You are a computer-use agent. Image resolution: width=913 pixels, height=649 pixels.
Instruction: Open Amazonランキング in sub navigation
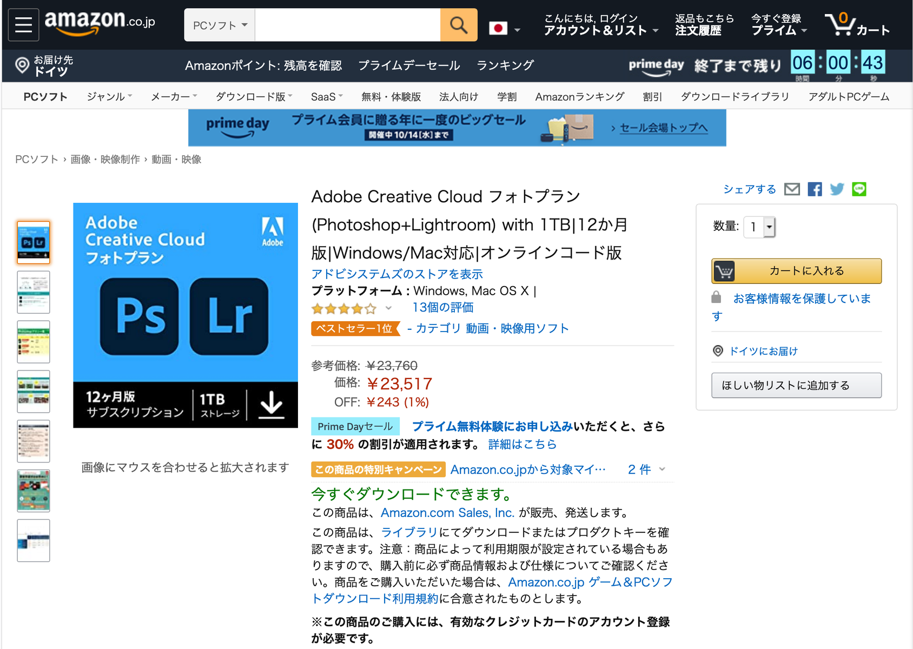(x=580, y=97)
